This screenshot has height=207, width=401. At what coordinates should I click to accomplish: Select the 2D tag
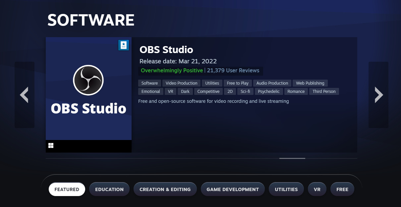[x=230, y=91]
